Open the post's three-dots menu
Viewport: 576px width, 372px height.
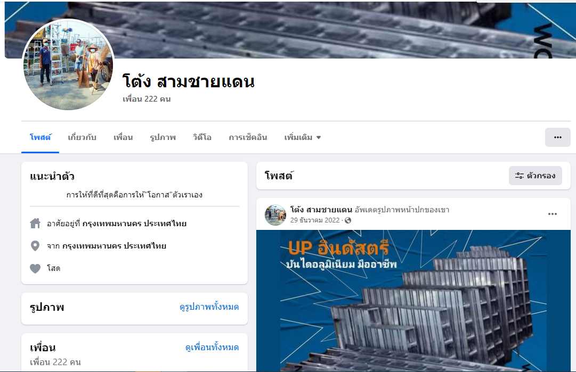pos(553,214)
